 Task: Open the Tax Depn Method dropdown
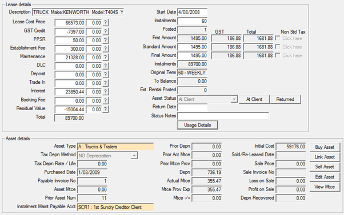[134, 156]
